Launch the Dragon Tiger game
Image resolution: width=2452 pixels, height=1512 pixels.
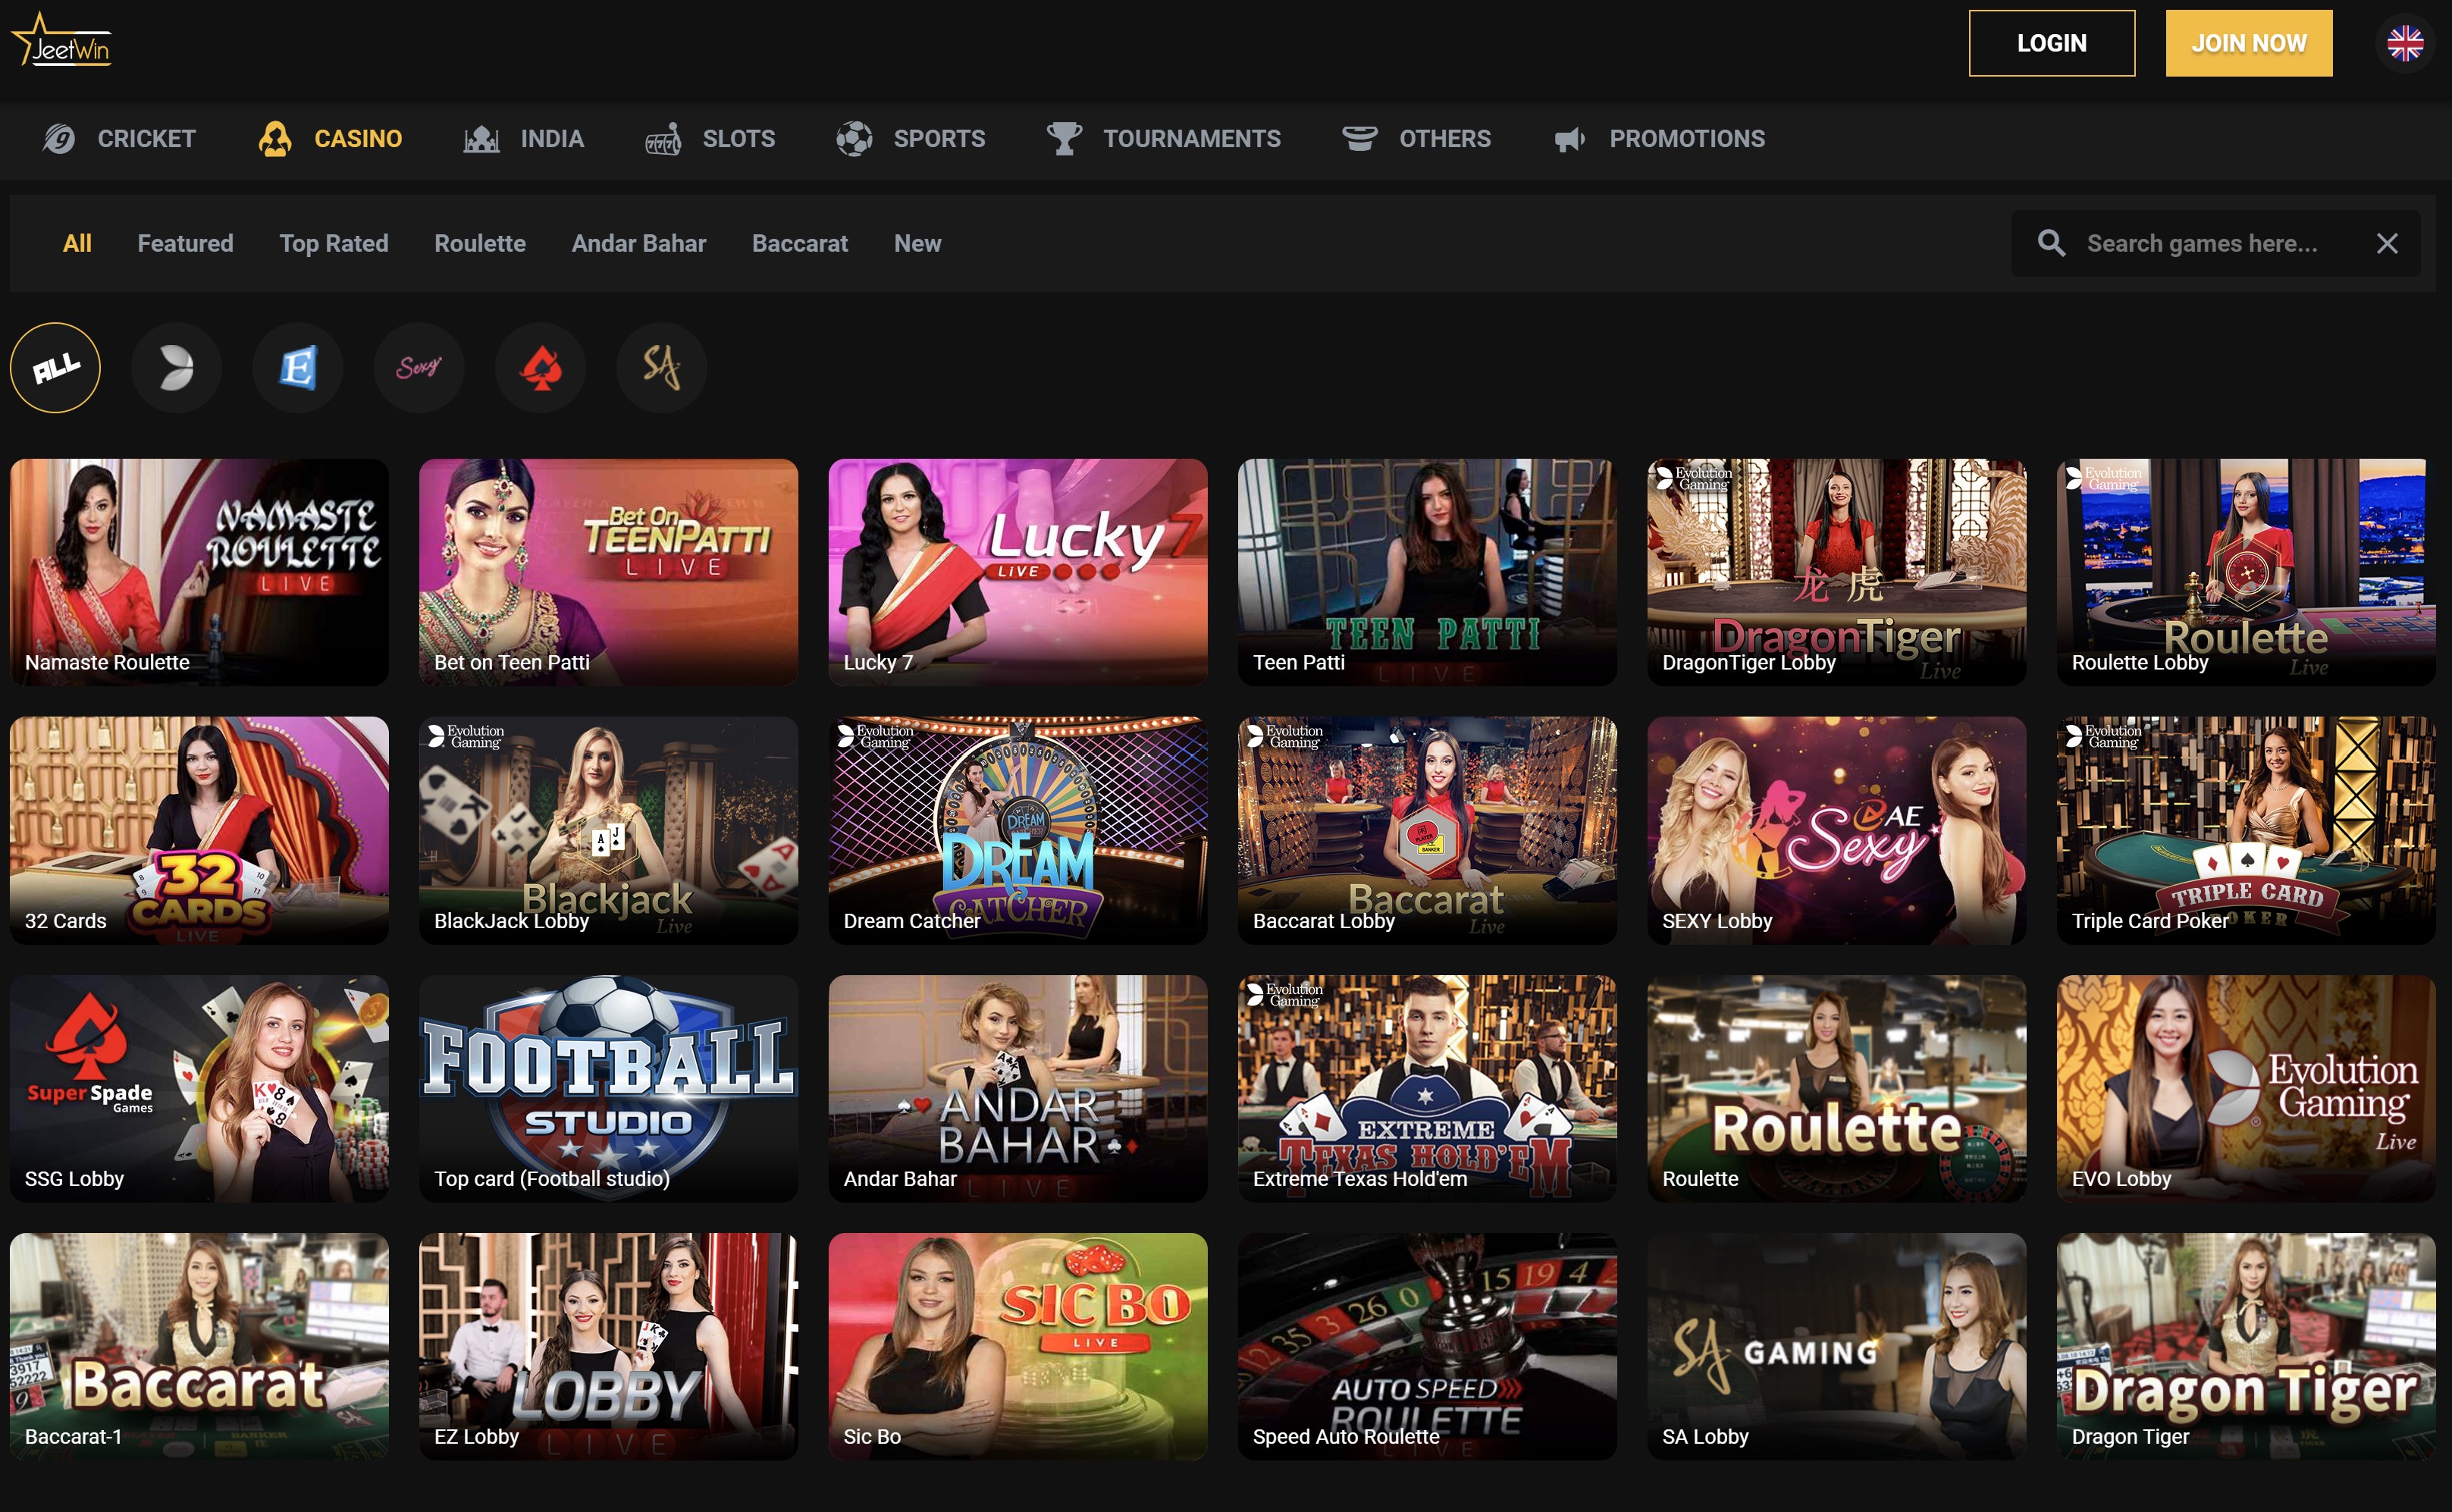(x=2245, y=1346)
